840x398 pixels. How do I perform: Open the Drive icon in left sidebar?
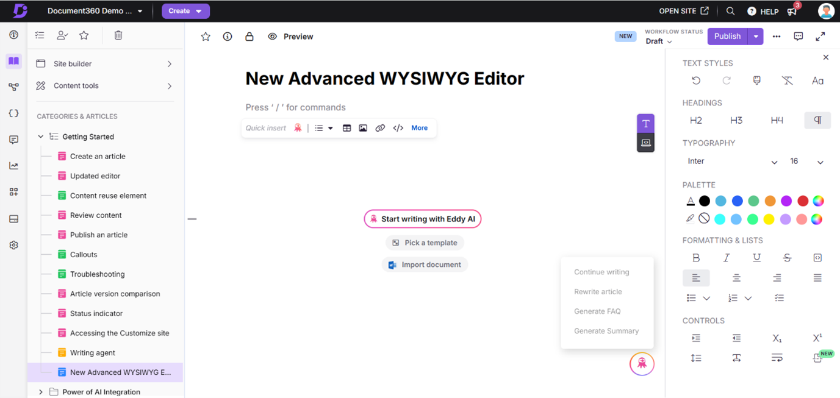click(13, 219)
